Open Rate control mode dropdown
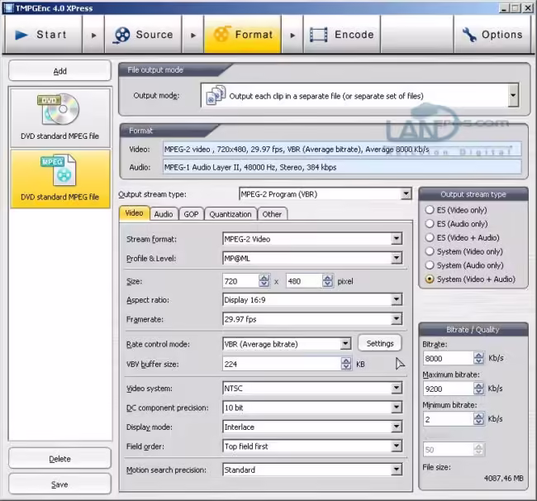 click(346, 343)
